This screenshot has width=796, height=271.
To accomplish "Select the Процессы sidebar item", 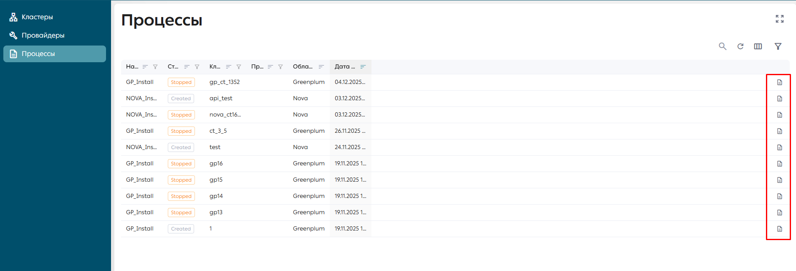I will [x=55, y=54].
